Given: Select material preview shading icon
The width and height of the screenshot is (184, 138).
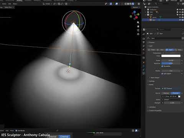Looking at the screenshot, I should click(x=131, y=4).
